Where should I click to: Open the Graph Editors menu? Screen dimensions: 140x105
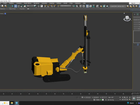click(x=28, y=3)
